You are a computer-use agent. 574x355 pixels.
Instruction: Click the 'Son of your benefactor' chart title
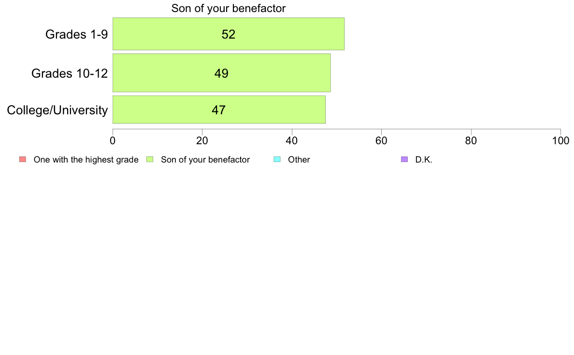229,8
